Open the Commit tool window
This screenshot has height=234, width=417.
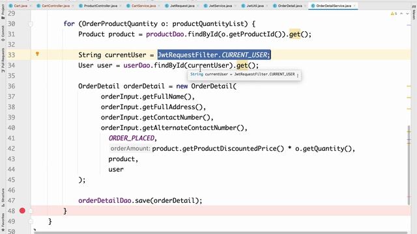pyautogui.click(x=3, y=33)
